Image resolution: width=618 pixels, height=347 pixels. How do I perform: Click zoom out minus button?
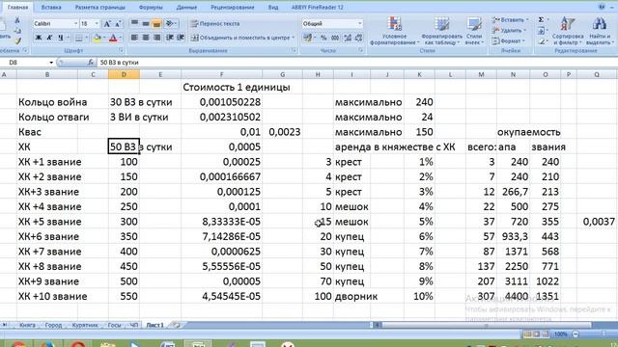[x=576, y=334]
